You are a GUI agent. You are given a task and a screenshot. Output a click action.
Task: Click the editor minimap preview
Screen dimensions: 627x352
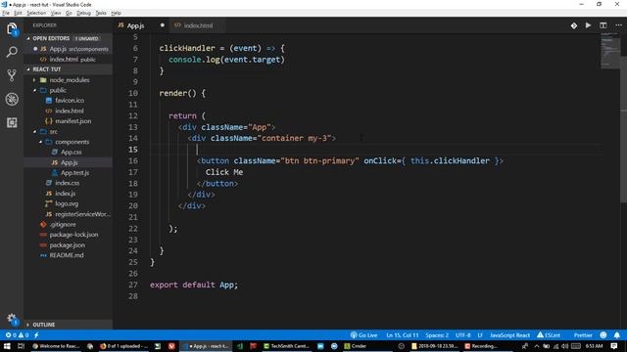609,50
